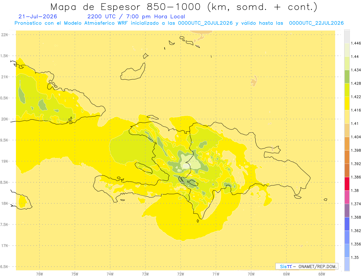Click the legend value '1.374'
The width and height of the screenshot is (361, 278).
pos(356,204)
